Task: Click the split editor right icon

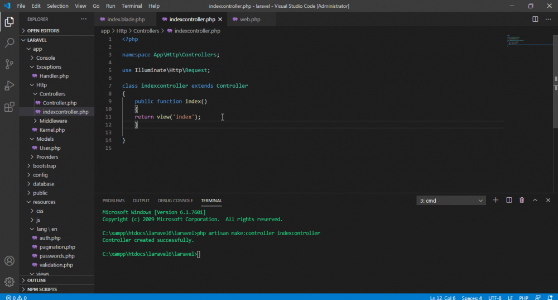Action: coord(535,19)
